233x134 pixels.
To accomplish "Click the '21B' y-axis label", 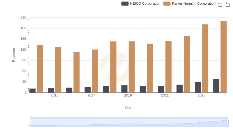I will [24, 17].
